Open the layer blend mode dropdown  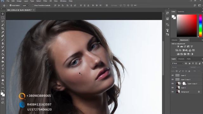coord(180,67)
